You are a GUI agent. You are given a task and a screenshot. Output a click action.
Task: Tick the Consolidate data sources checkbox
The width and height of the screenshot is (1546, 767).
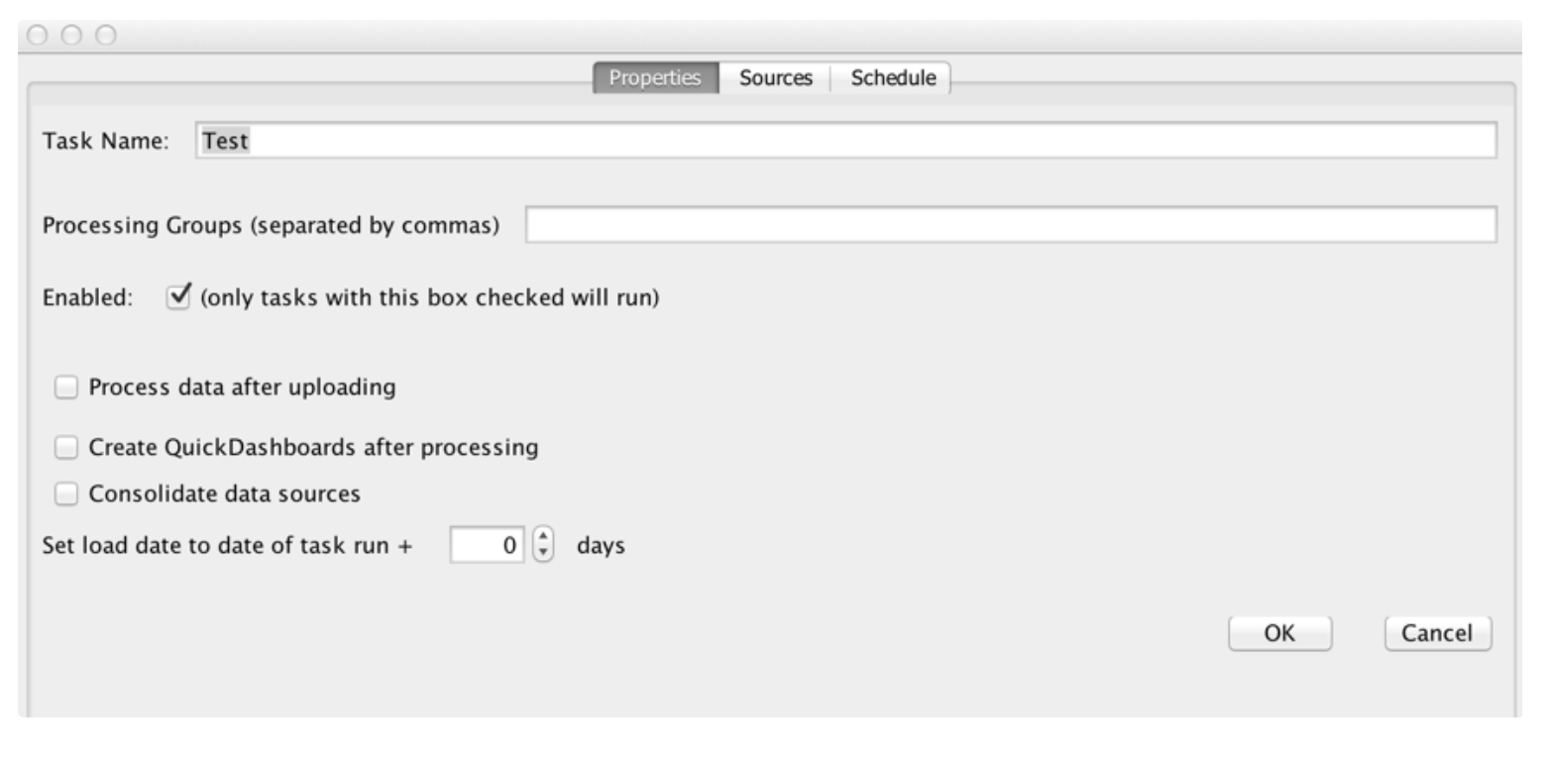[x=66, y=493]
